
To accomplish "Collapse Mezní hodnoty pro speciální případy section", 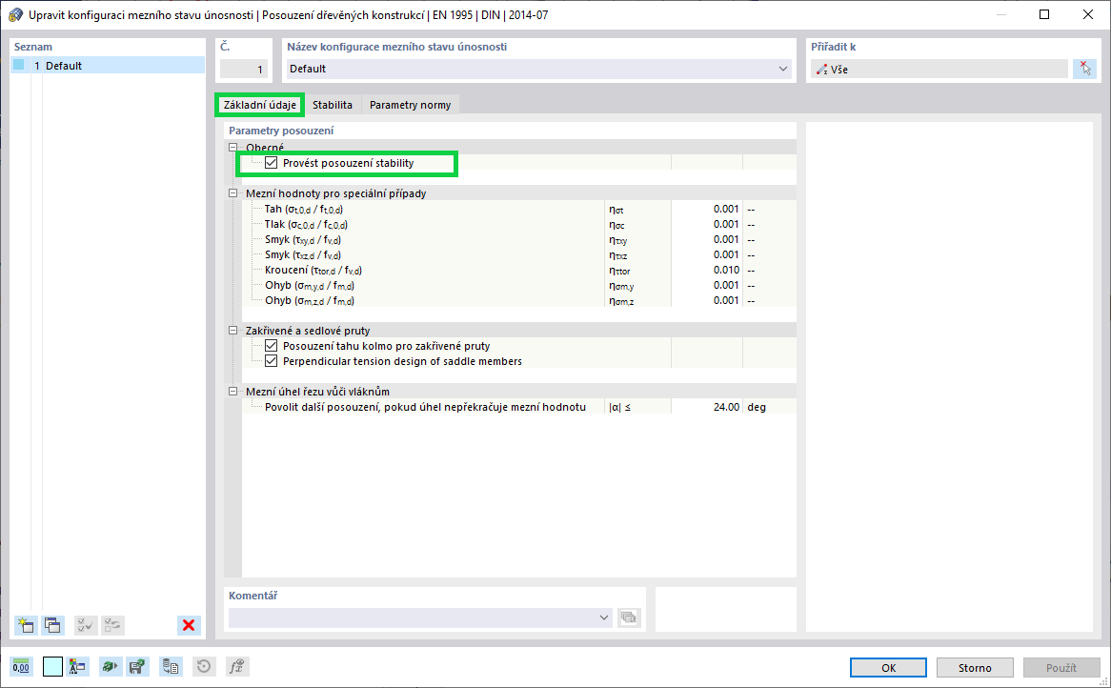I will [233, 193].
